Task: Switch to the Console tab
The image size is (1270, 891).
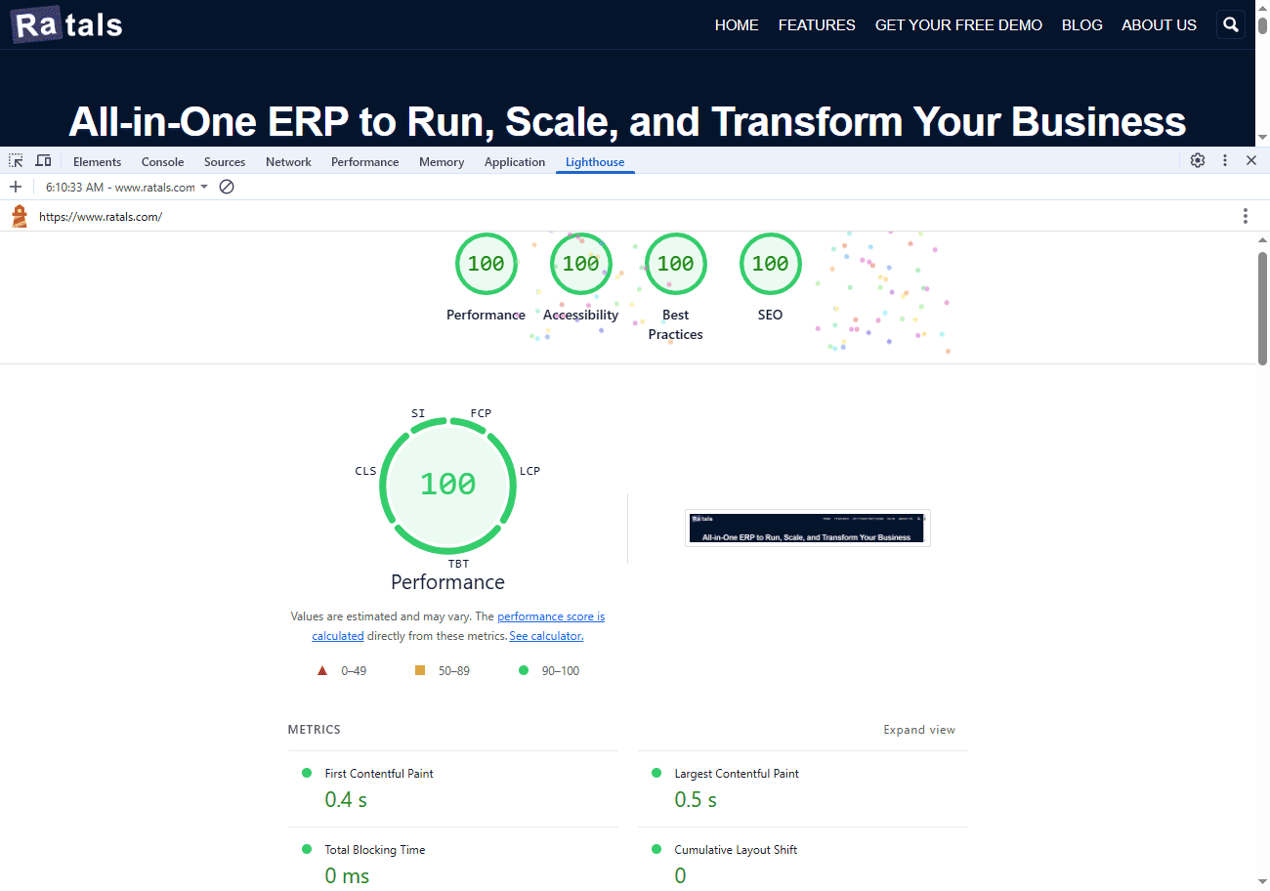Action: pyautogui.click(x=162, y=162)
